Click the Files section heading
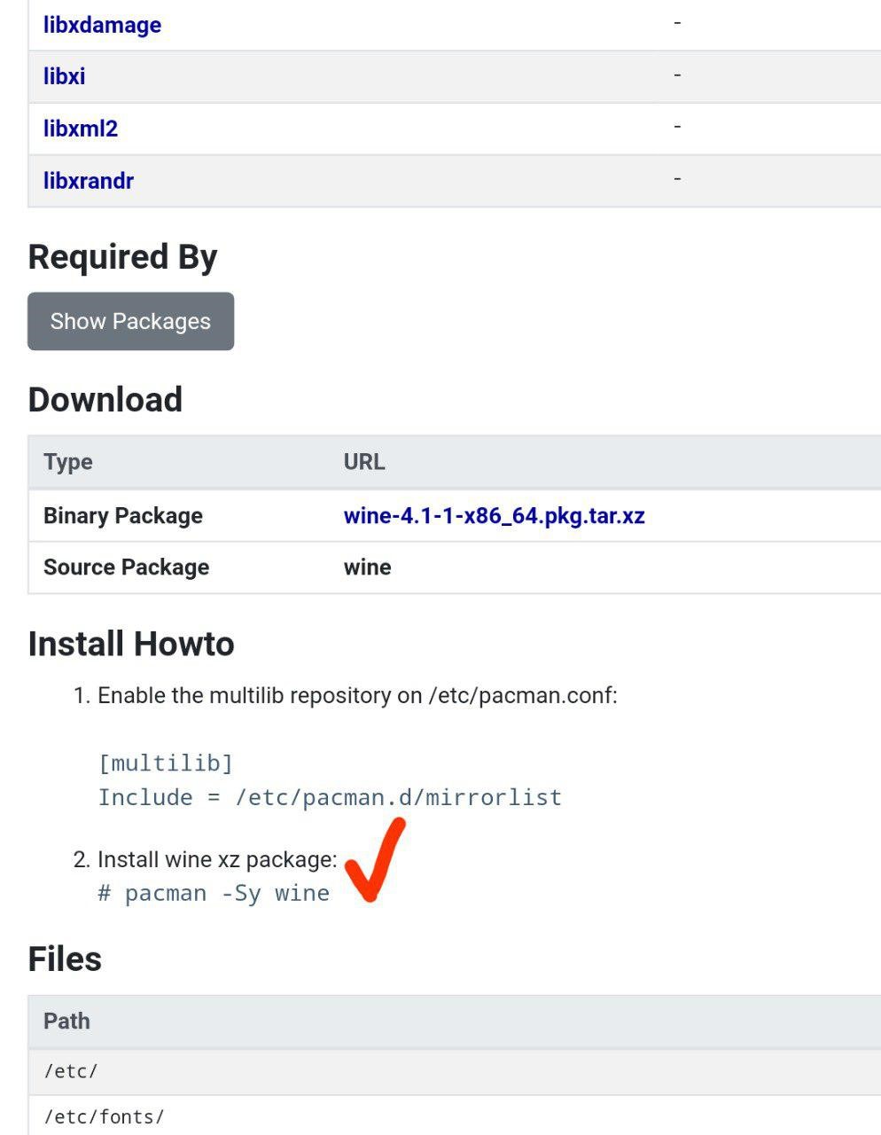881x1135 pixels. [65, 959]
